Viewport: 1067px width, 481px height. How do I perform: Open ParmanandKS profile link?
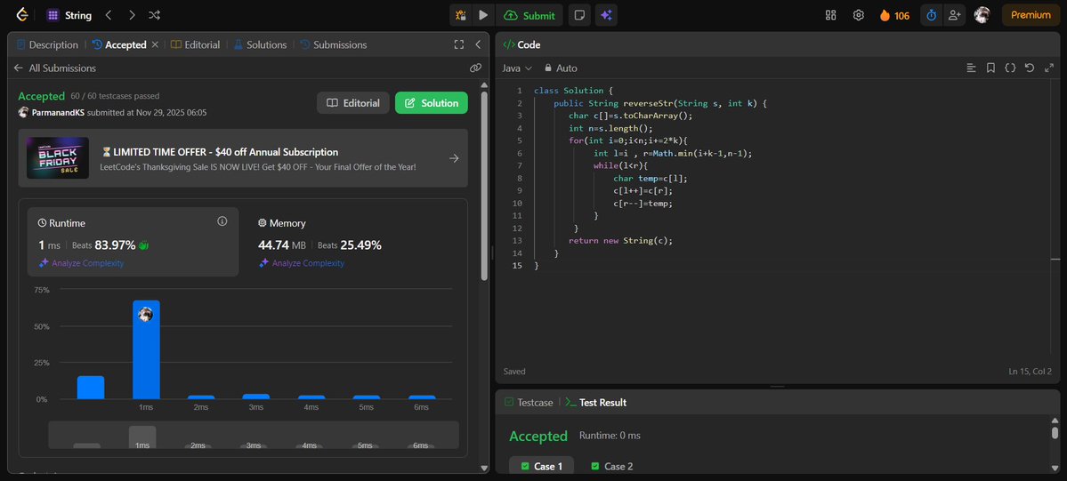(x=60, y=112)
